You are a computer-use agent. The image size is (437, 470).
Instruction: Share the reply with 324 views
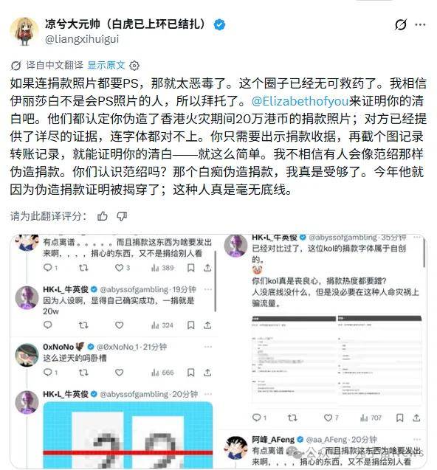207,325
